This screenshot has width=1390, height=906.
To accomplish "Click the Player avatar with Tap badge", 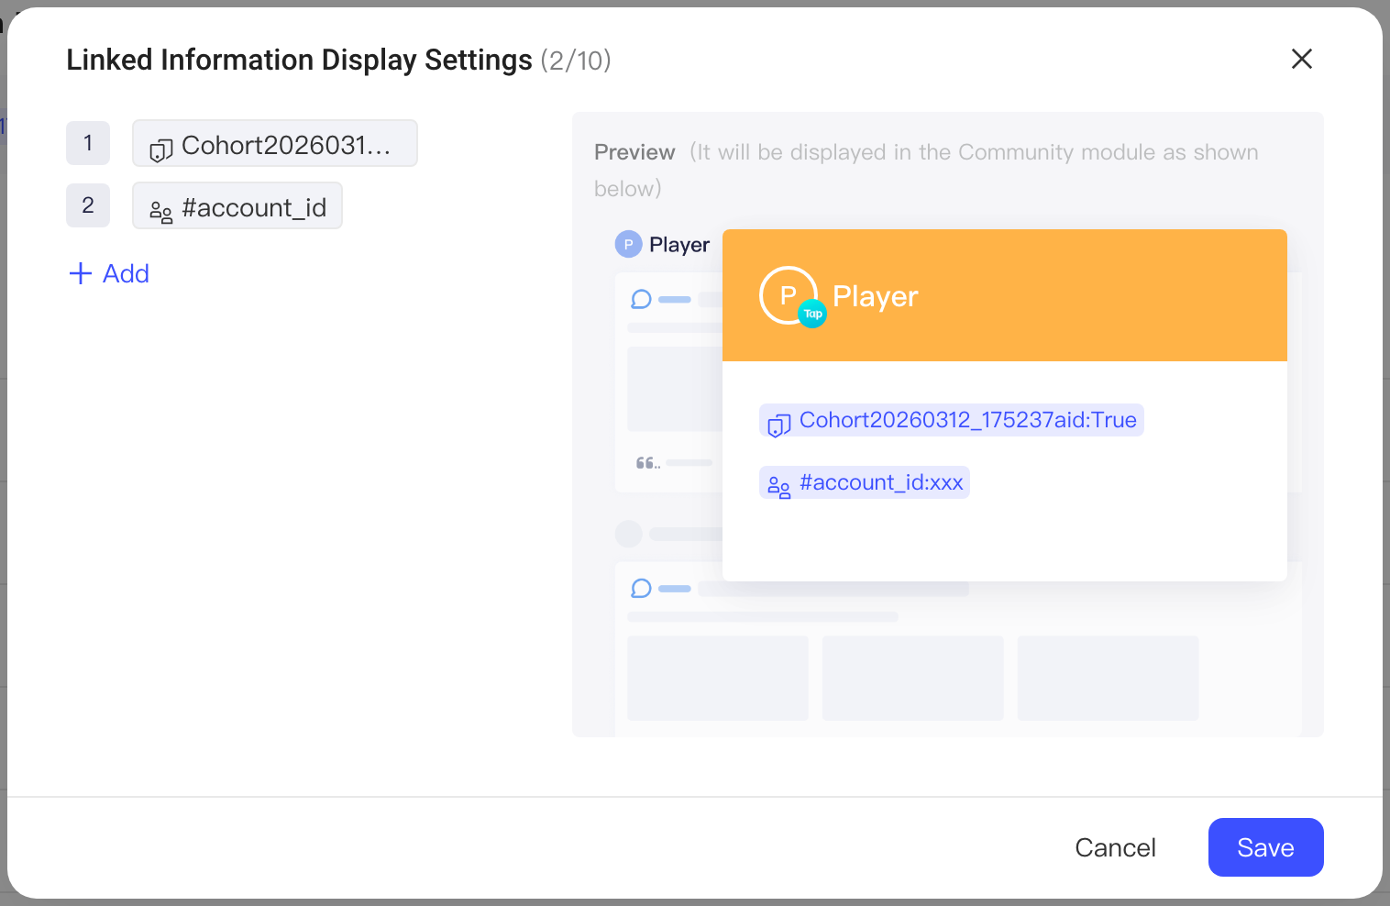I will click(791, 297).
